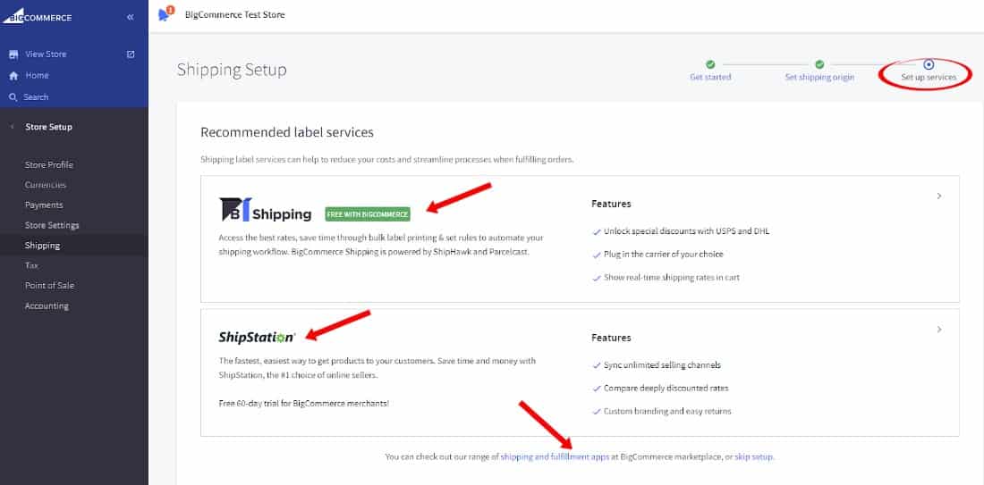Image resolution: width=984 pixels, height=485 pixels.
Task: Expand the ShipStation card chevron
Action: click(938, 330)
